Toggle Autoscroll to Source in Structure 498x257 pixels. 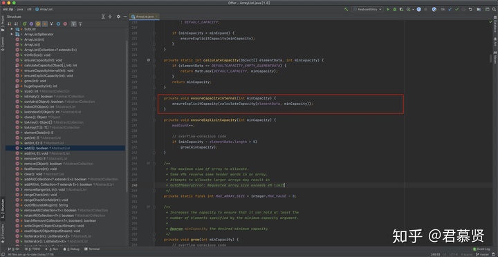[73, 23]
